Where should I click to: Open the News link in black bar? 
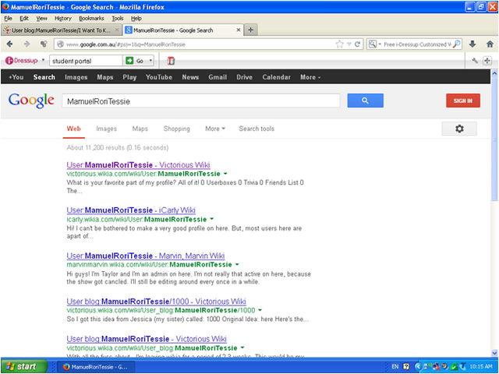pos(190,77)
